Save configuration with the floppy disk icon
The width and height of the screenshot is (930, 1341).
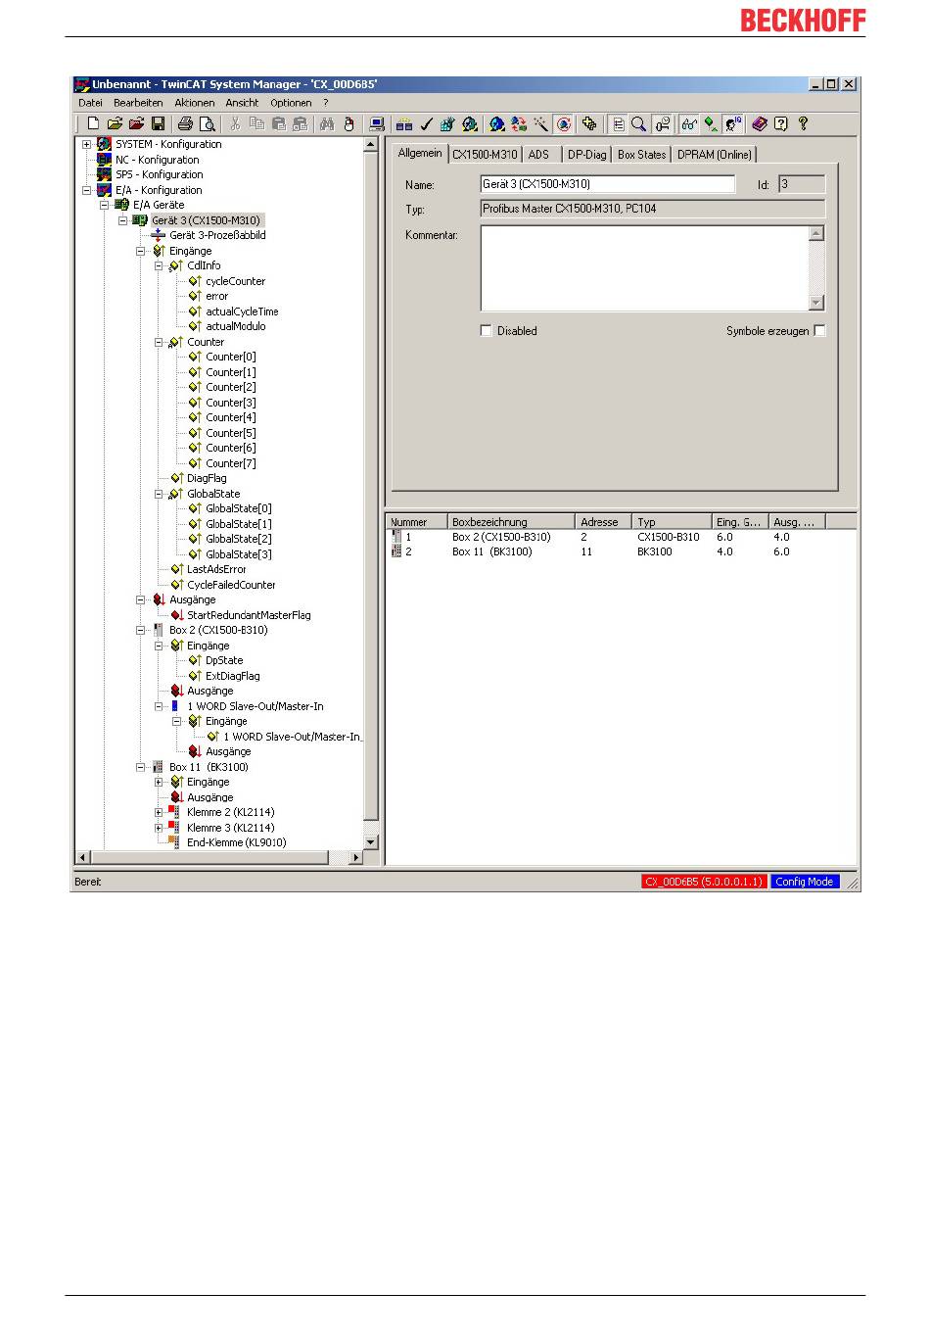pyautogui.click(x=158, y=123)
